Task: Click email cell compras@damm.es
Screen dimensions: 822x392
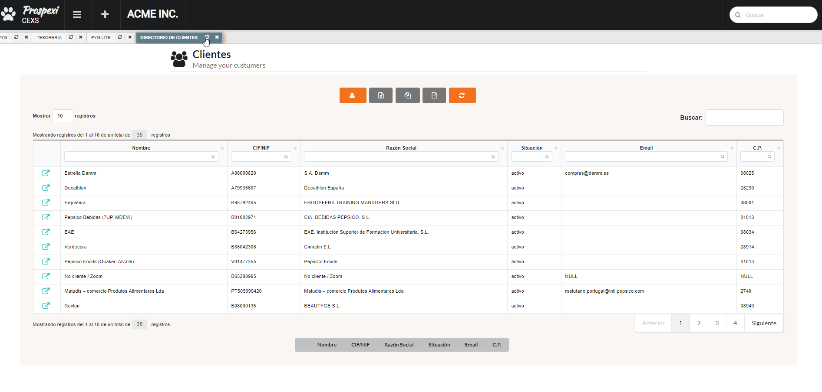Action: coord(587,173)
